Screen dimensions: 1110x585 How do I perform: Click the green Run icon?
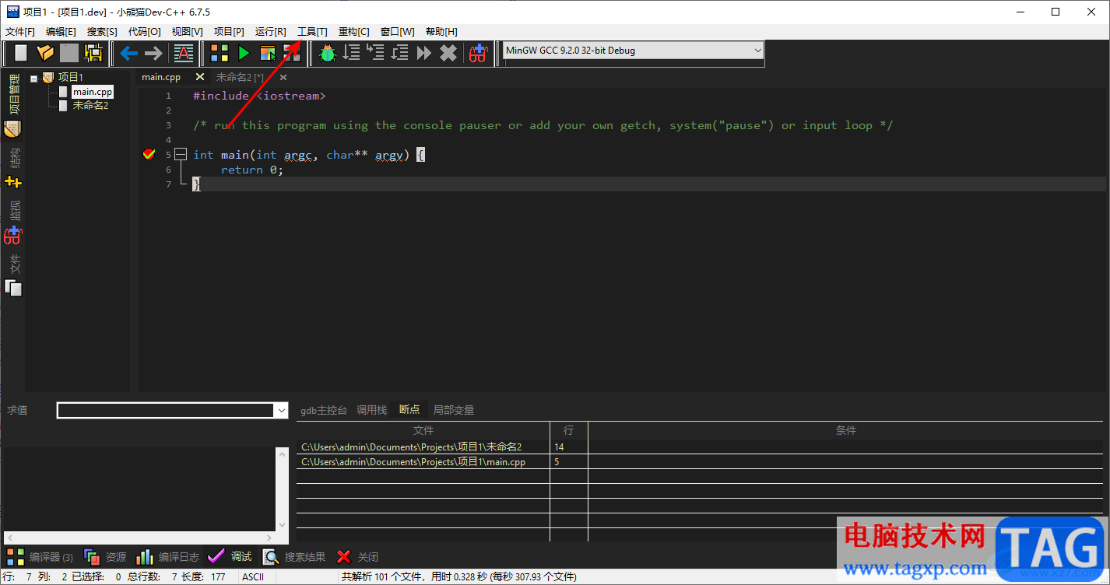(244, 53)
